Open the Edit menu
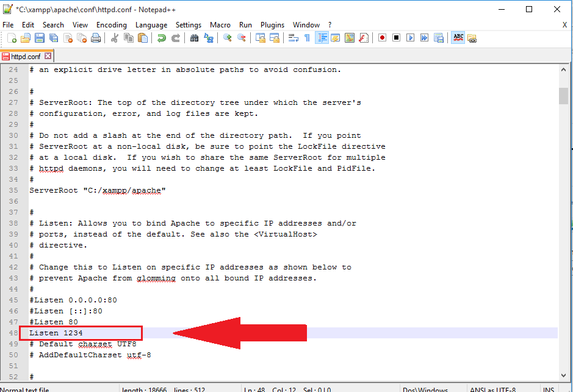Viewport: 573px width, 392px height. click(x=28, y=25)
